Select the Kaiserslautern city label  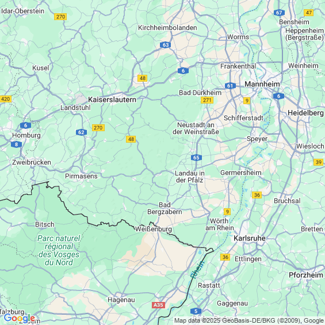(x=112, y=100)
